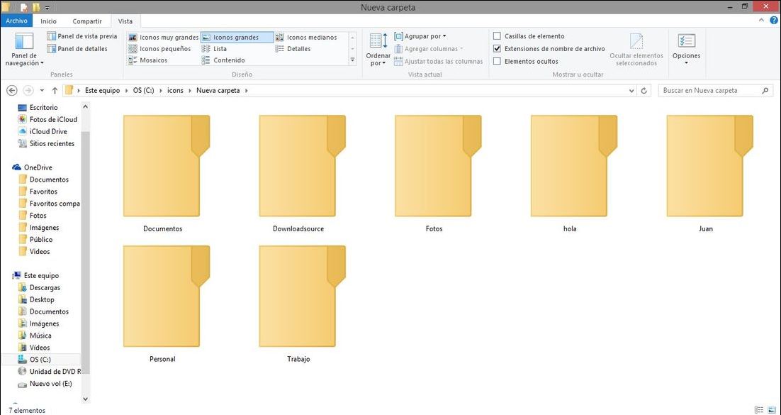
Task: Open the Help question mark icon
Action: click(x=774, y=21)
